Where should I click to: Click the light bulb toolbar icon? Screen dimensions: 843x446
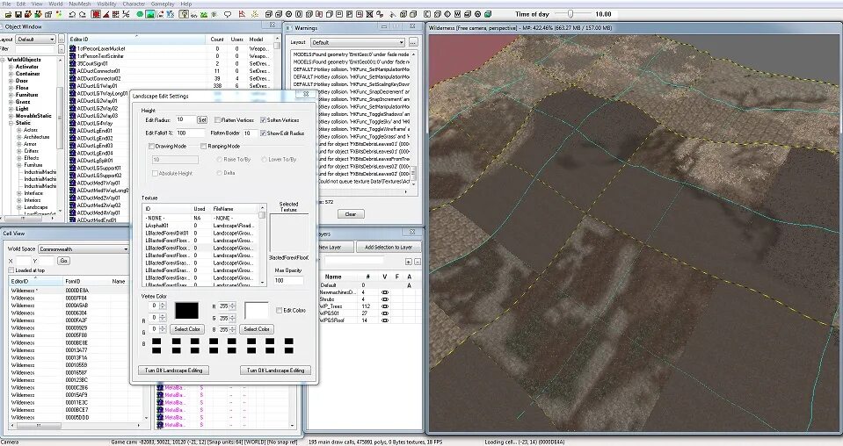click(x=184, y=15)
